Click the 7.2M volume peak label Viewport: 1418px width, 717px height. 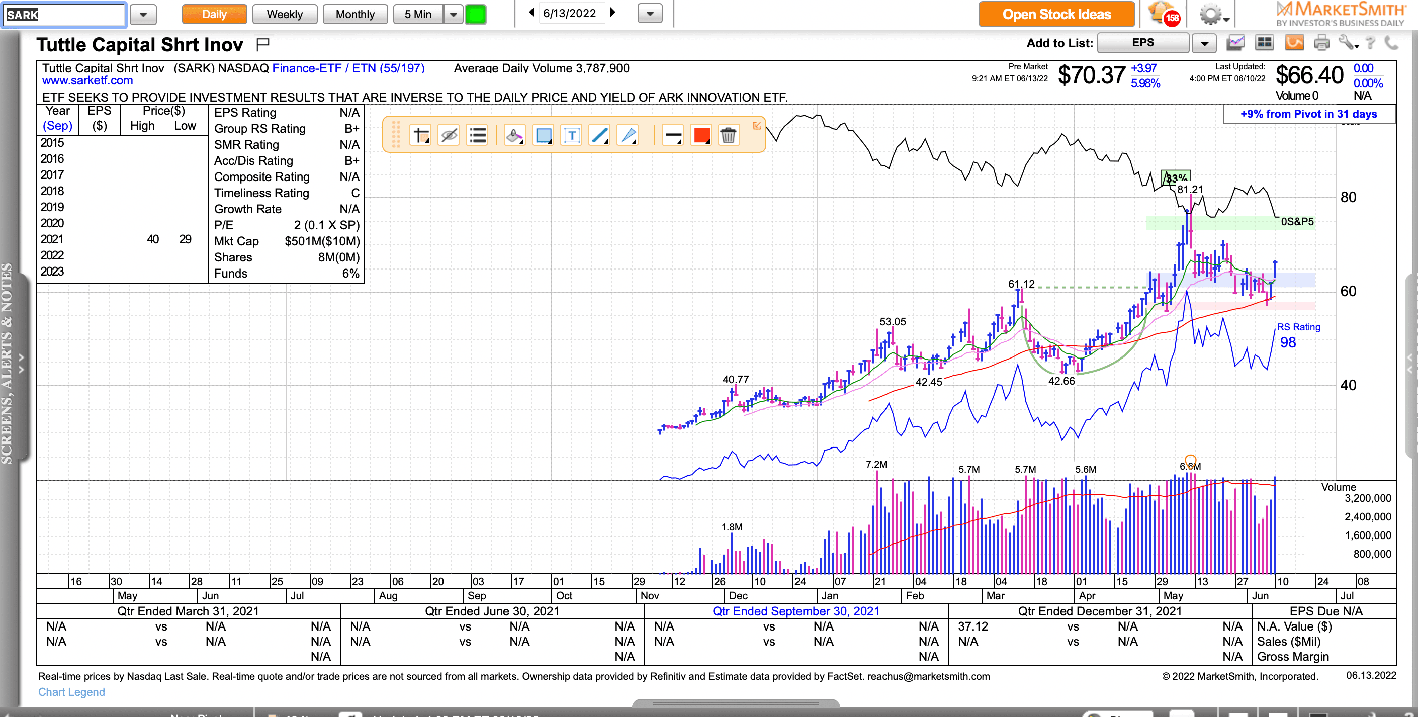tap(876, 465)
